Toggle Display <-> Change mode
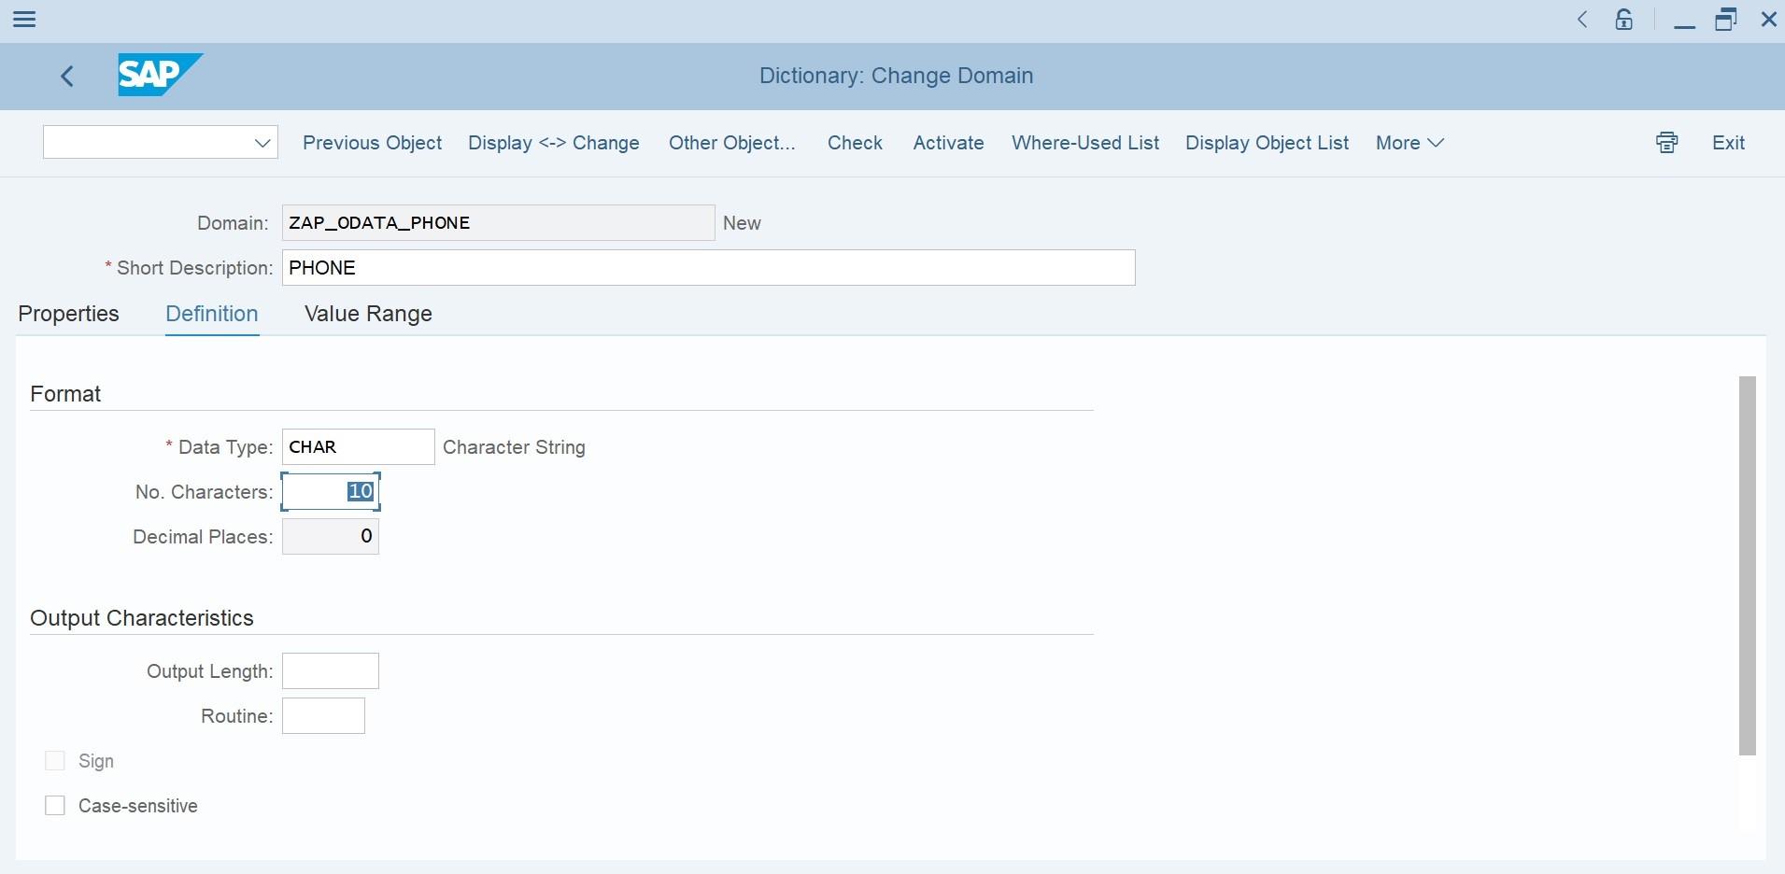Viewport: 1785px width, 874px height. coord(553,143)
